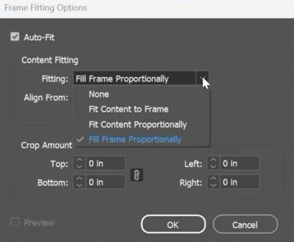Decrease the Left crop amount with down arrow
This screenshot has width=294, height=242.
pyautogui.click(x=213, y=166)
